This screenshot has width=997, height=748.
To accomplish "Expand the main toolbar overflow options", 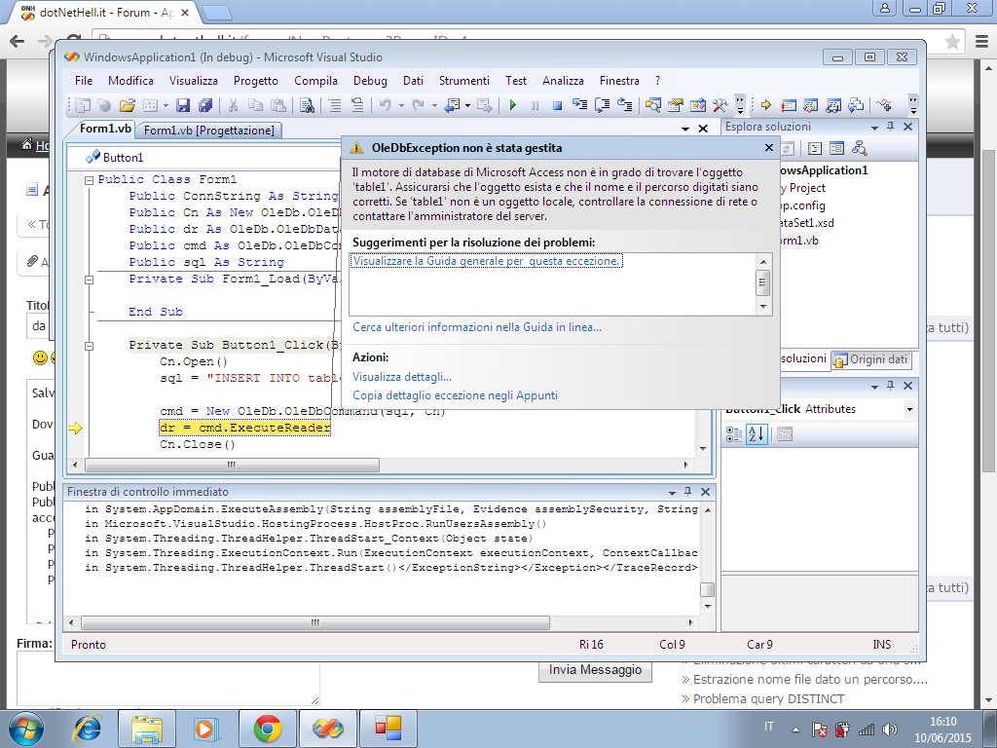I will (740, 105).
